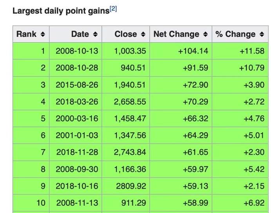Click the Largest daily point gains heading
Image resolution: width=271 pixels, height=213 pixels.
pyautogui.click(x=61, y=11)
